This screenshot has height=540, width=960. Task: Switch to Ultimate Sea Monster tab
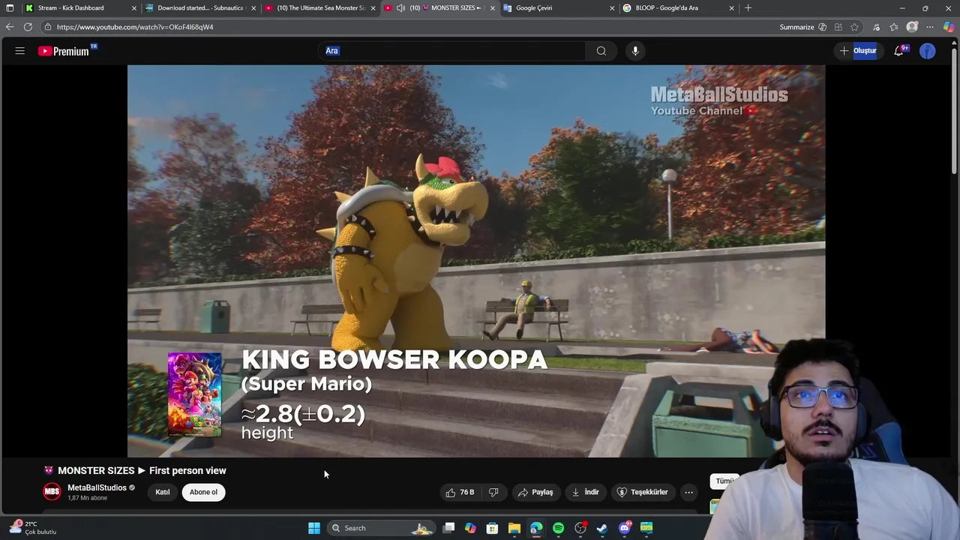321,8
